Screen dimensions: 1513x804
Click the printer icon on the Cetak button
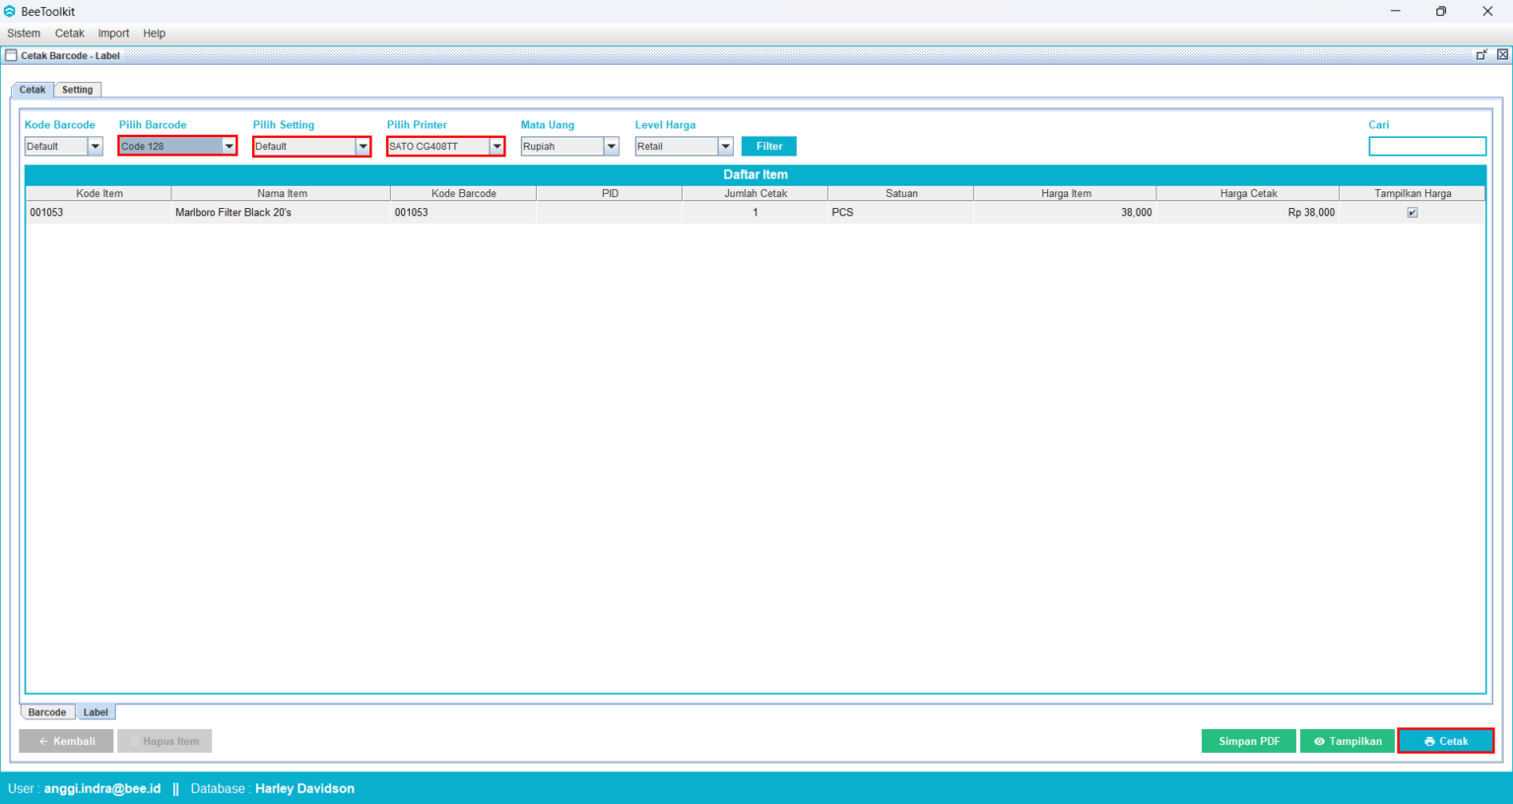tap(1429, 740)
